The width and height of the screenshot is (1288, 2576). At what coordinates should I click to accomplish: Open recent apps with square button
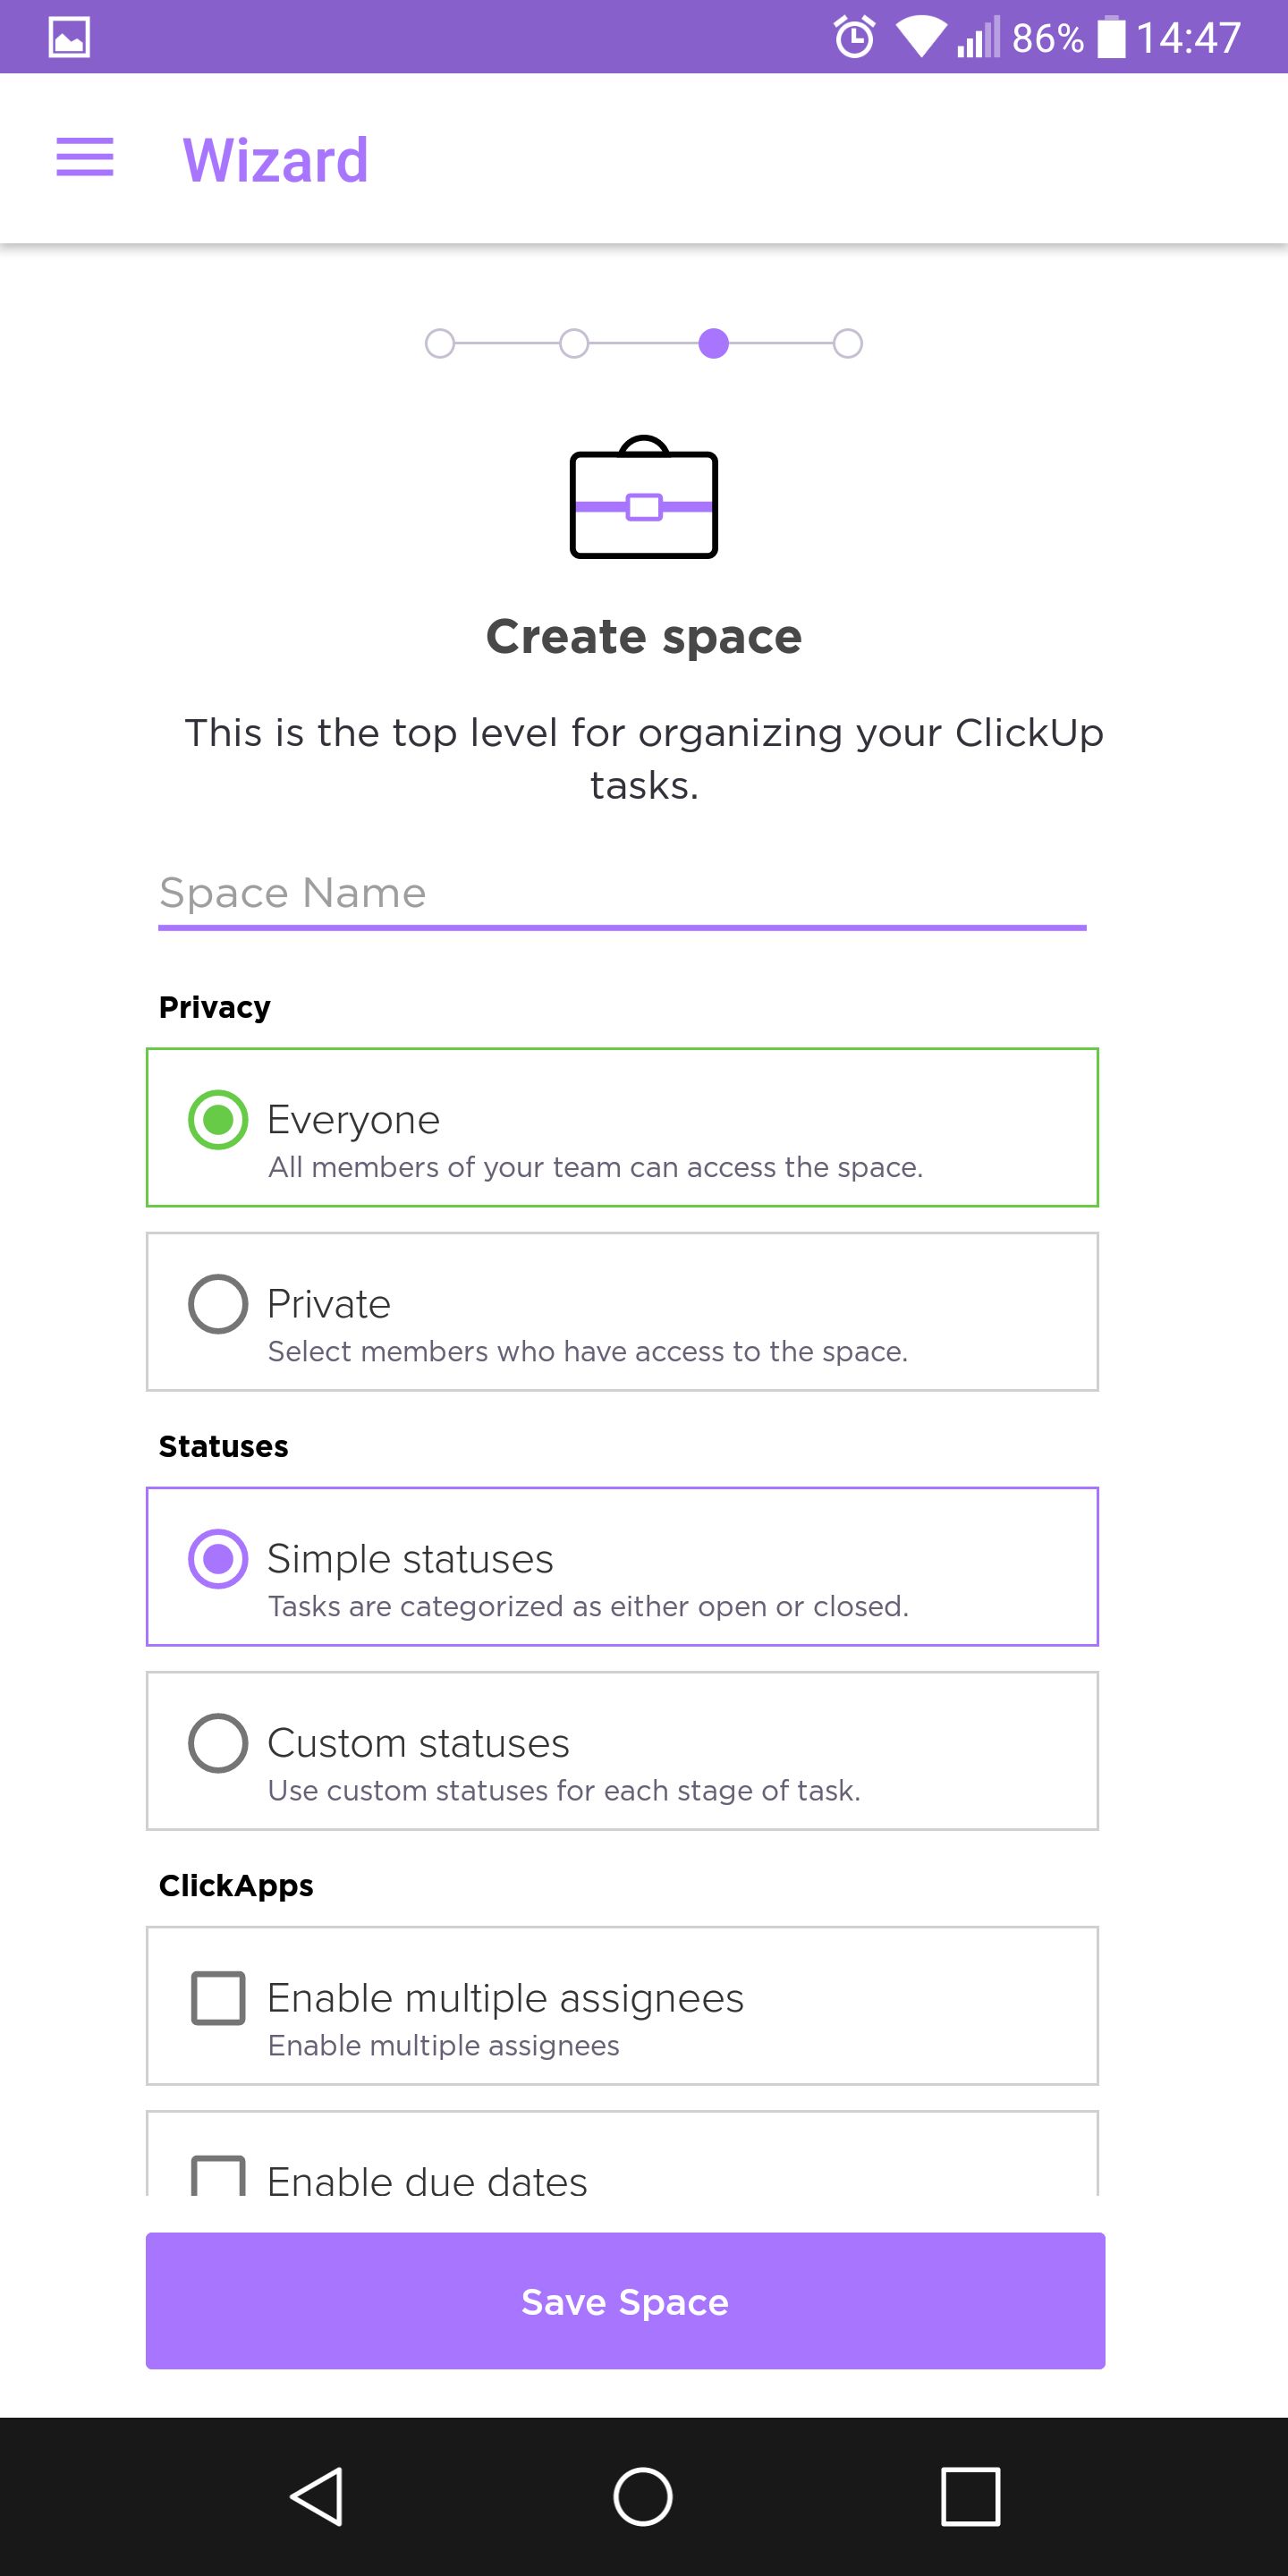[970, 2497]
